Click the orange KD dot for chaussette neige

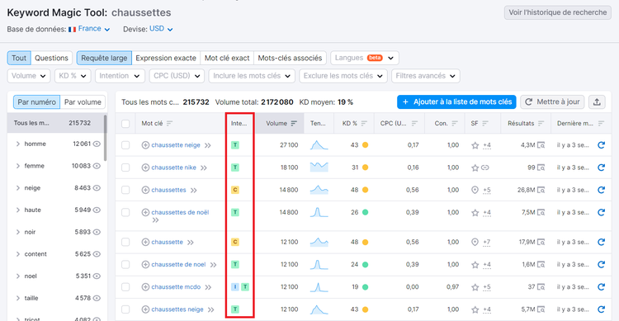(365, 145)
